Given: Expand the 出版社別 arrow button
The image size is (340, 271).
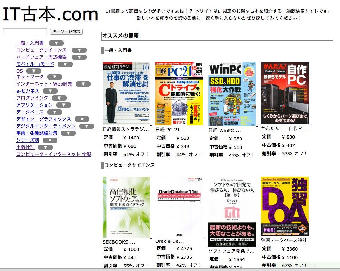Looking at the screenshot, I should point(45,147).
